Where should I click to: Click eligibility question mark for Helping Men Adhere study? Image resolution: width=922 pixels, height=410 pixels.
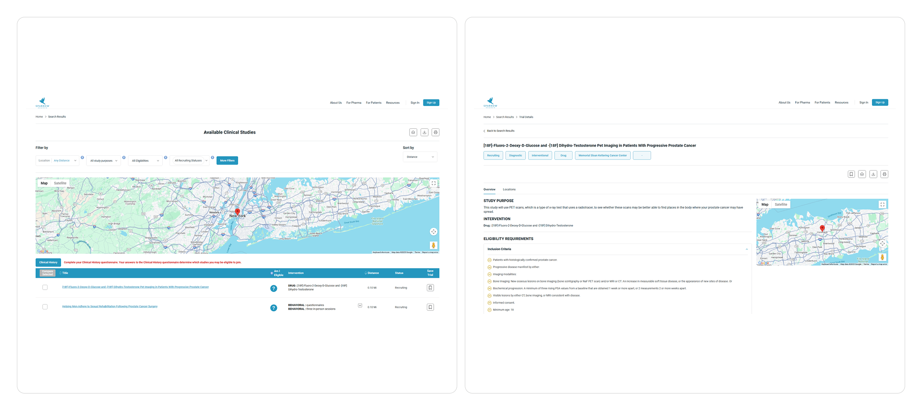[274, 308]
